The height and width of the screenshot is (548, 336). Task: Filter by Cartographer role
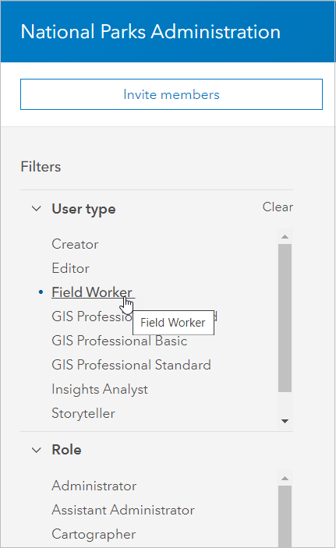[x=94, y=535]
